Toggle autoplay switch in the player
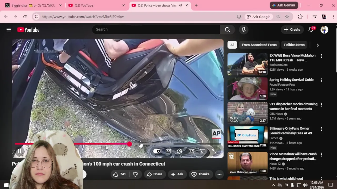Viewport: 337px width, 189px height. tap(157, 151)
